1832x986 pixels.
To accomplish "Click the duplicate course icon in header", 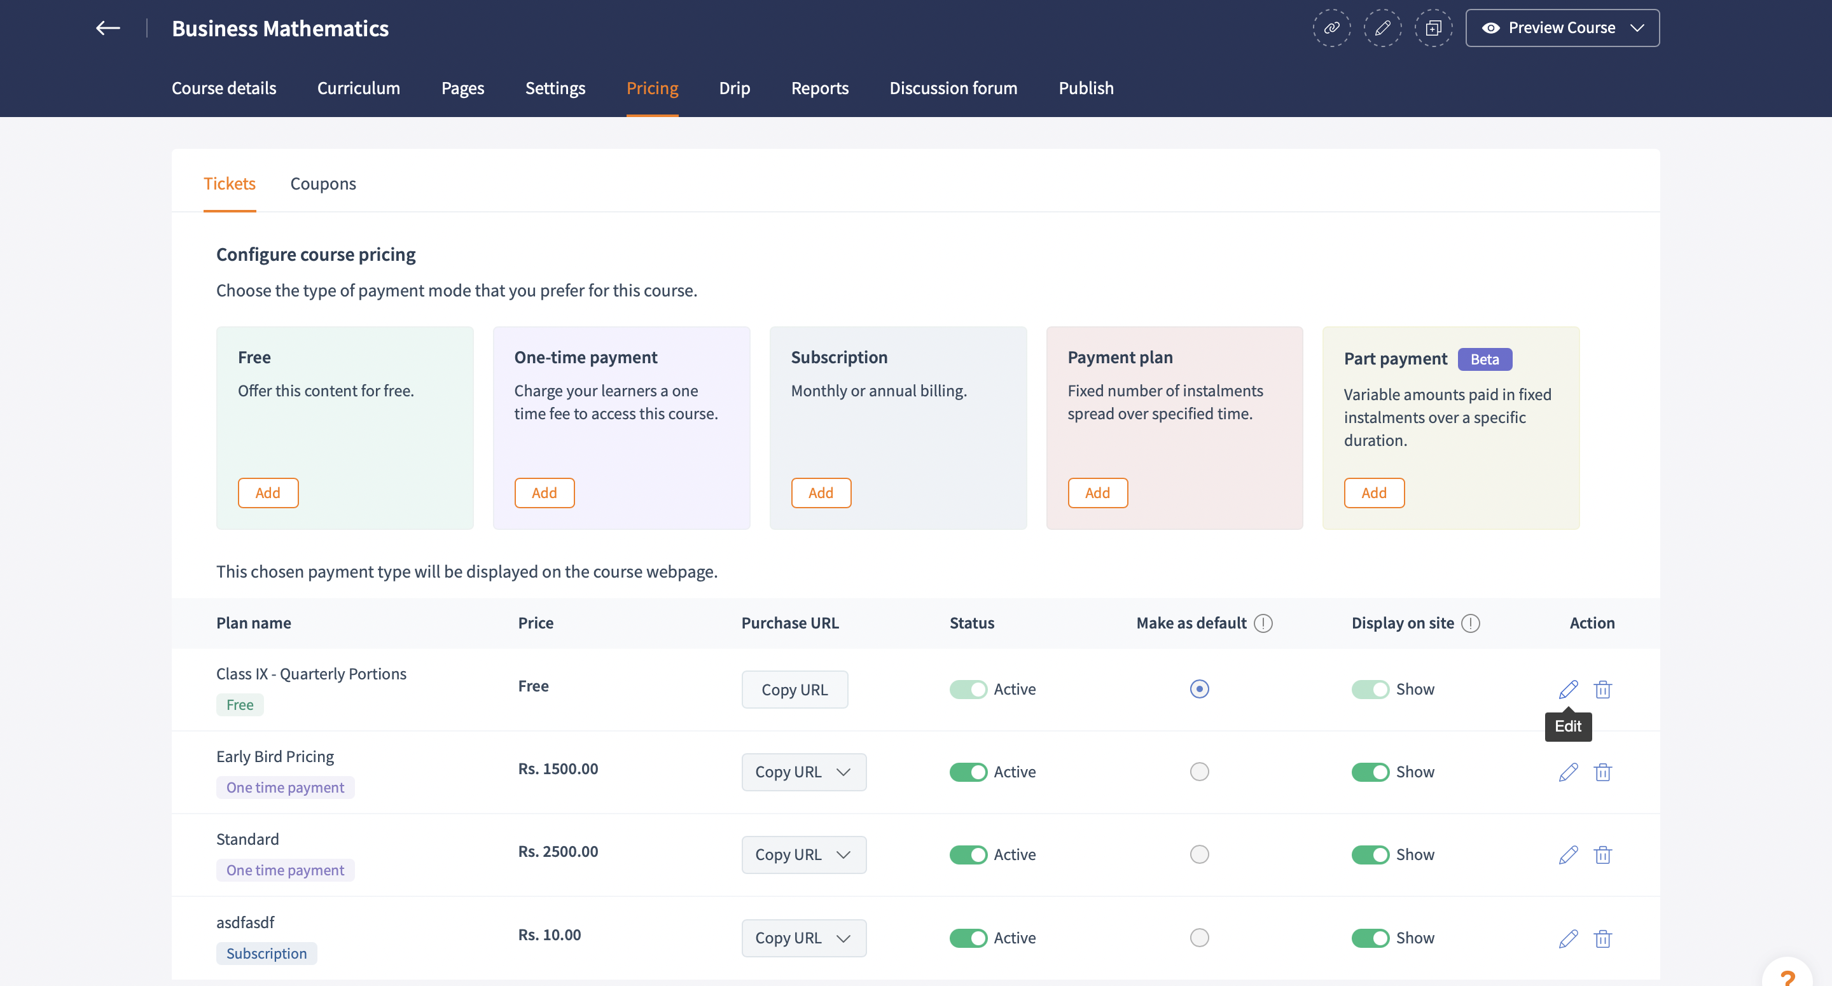I will point(1433,28).
